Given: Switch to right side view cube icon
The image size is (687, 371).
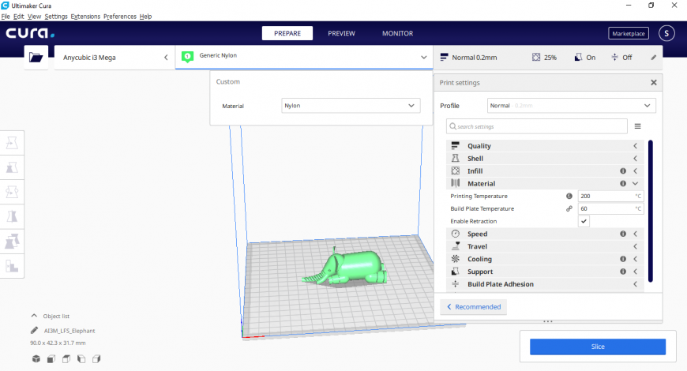Looking at the screenshot, I should point(96,358).
